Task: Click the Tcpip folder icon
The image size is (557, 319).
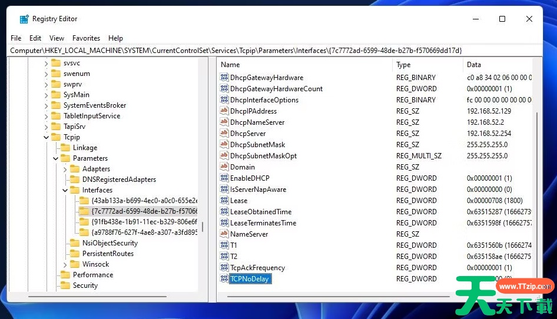Action: pyautogui.click(x=56, y=137)
